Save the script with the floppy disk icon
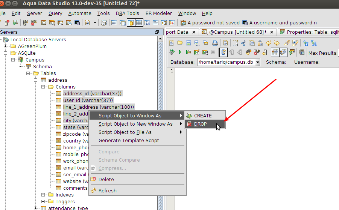 [188, 43]
